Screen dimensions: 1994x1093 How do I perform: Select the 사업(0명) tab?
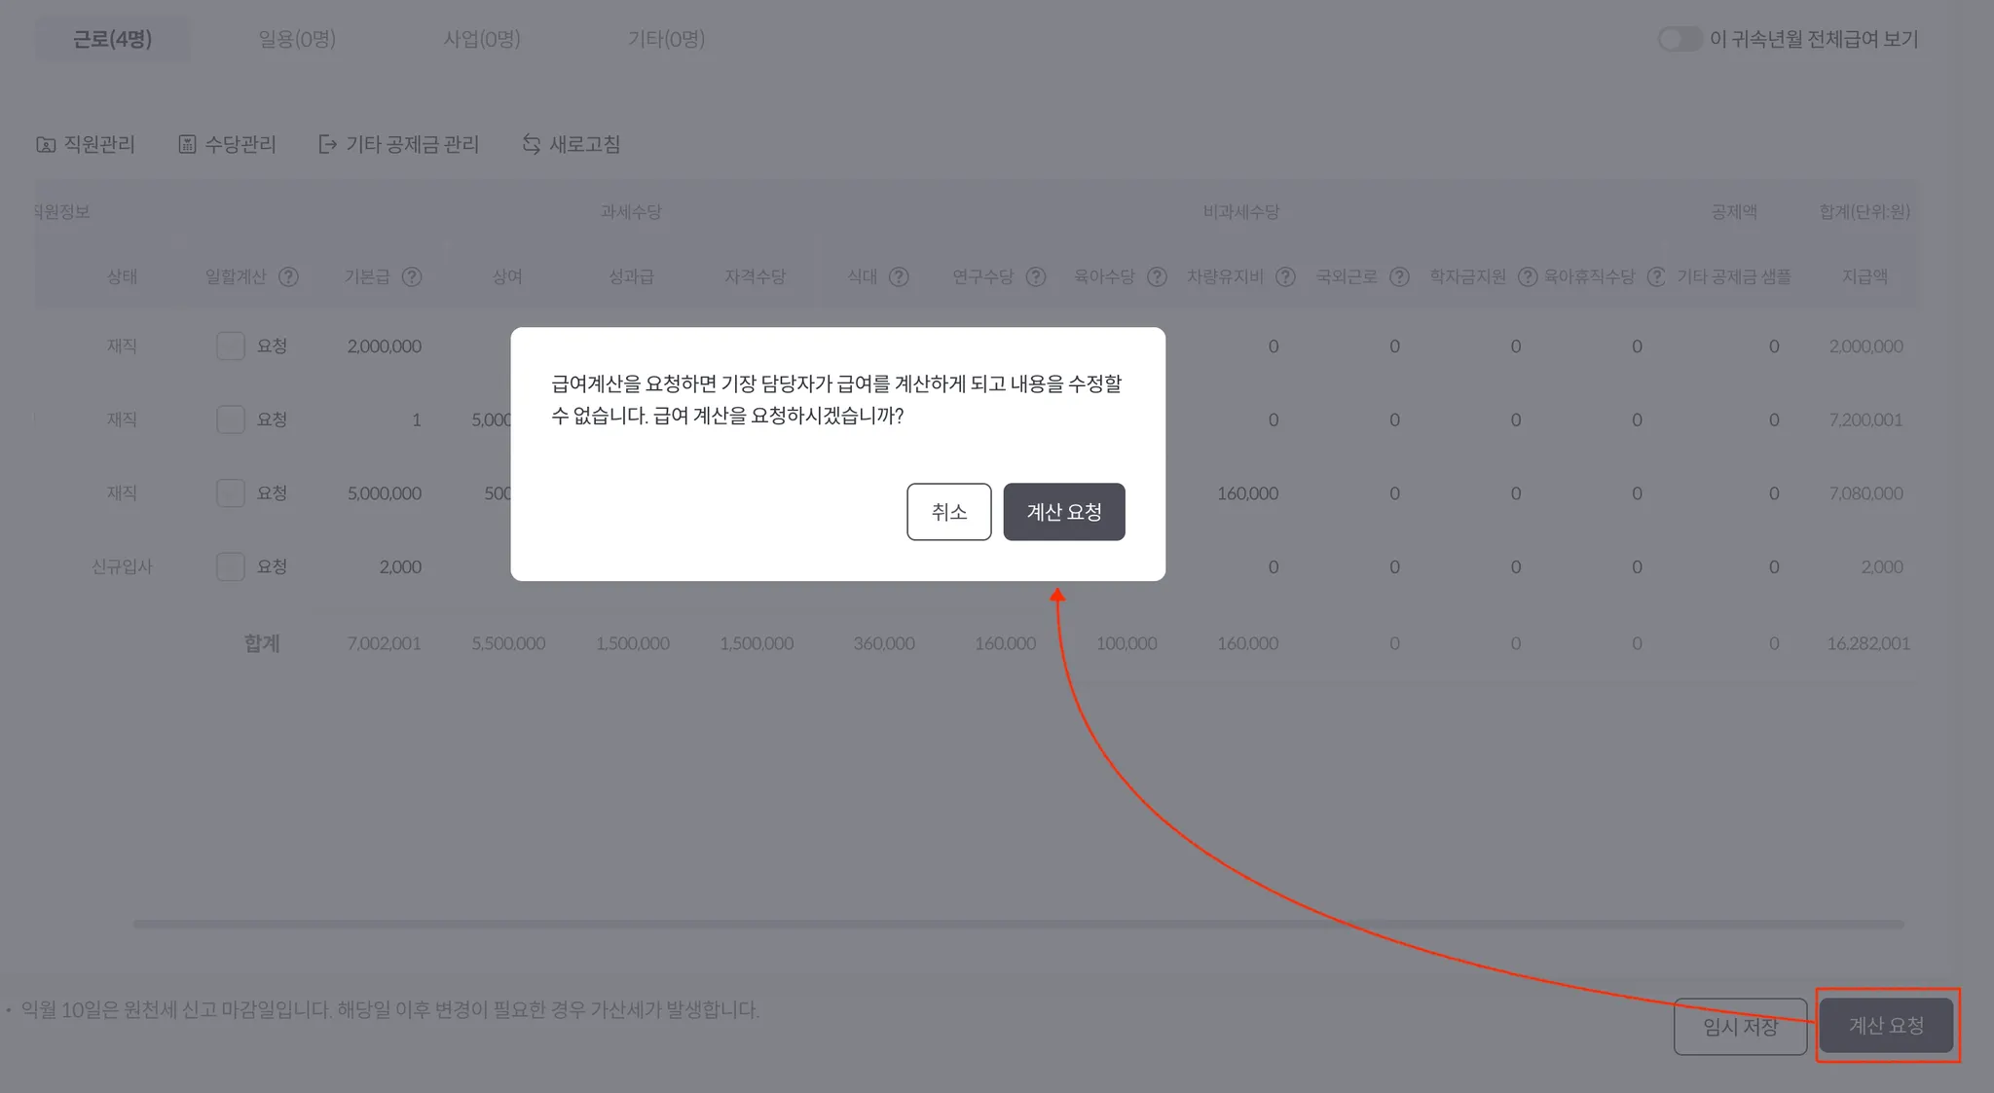click(x=482, y=39)
